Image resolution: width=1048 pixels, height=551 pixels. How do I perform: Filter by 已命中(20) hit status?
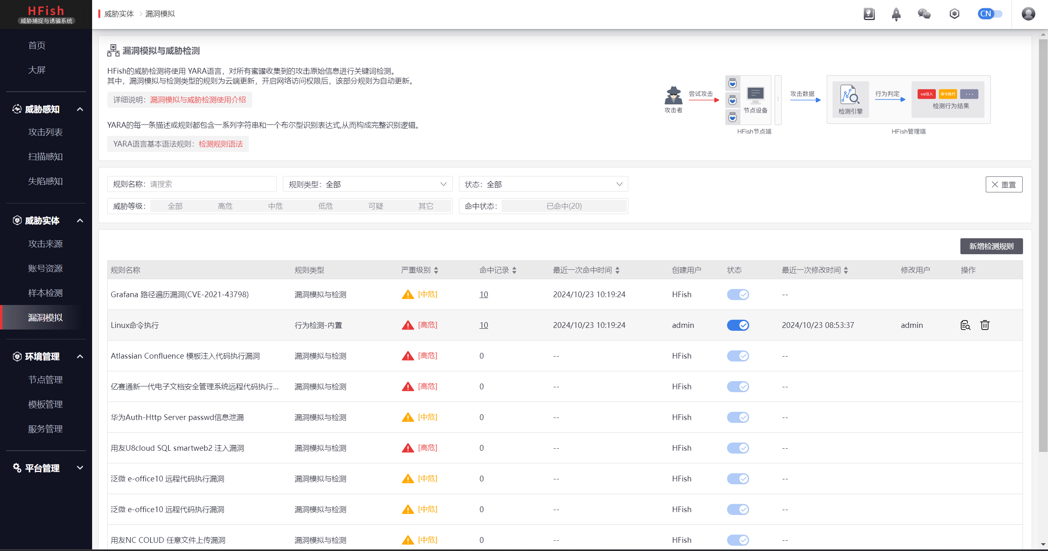[564, 206]
